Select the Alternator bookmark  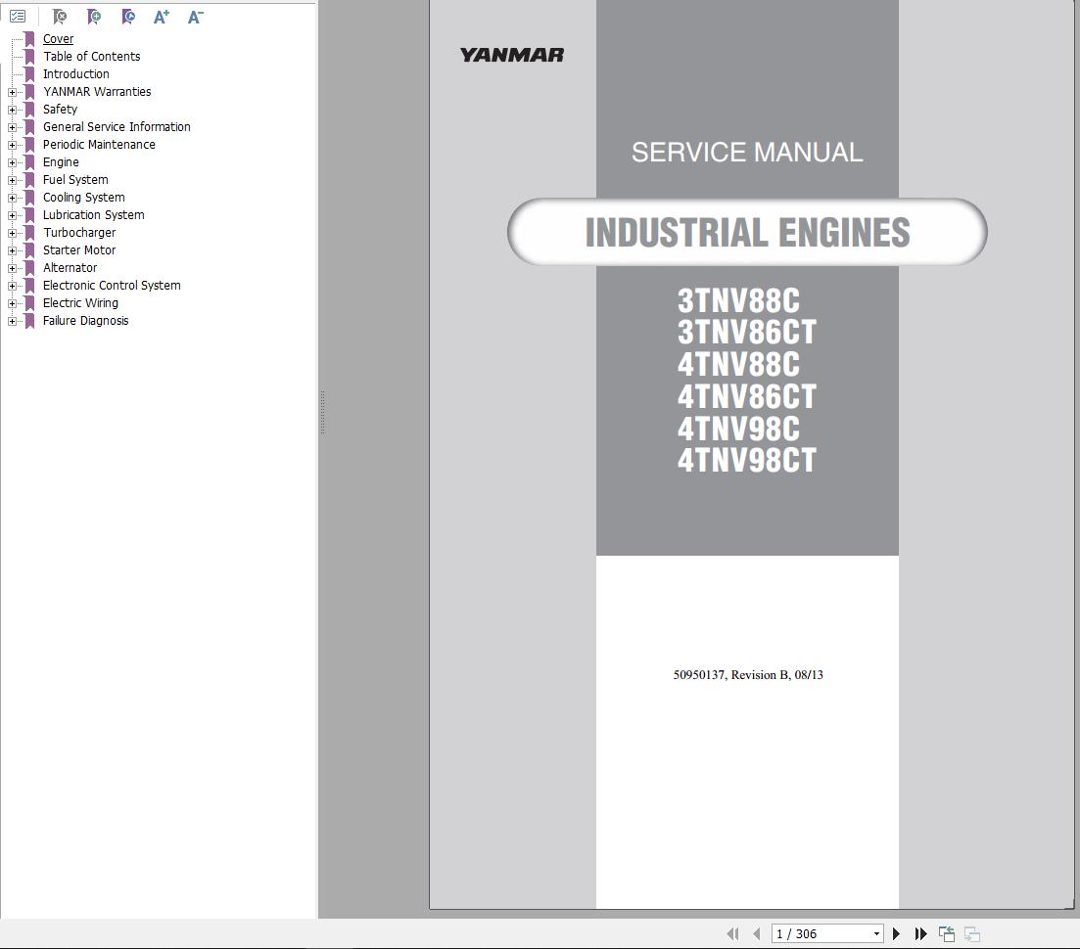[70, 268]
